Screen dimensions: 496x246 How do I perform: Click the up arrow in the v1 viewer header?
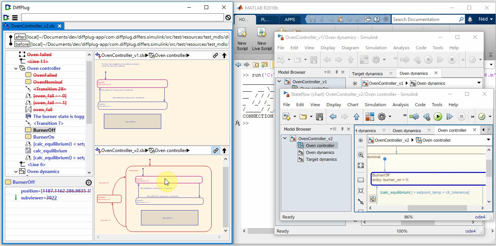coord(224,55)
